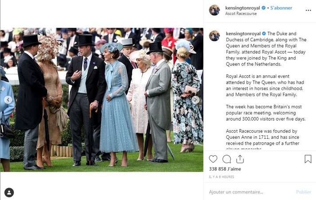Click the S'abonner follow link
This screenshot has height=200, width=316.
[281, 8]
